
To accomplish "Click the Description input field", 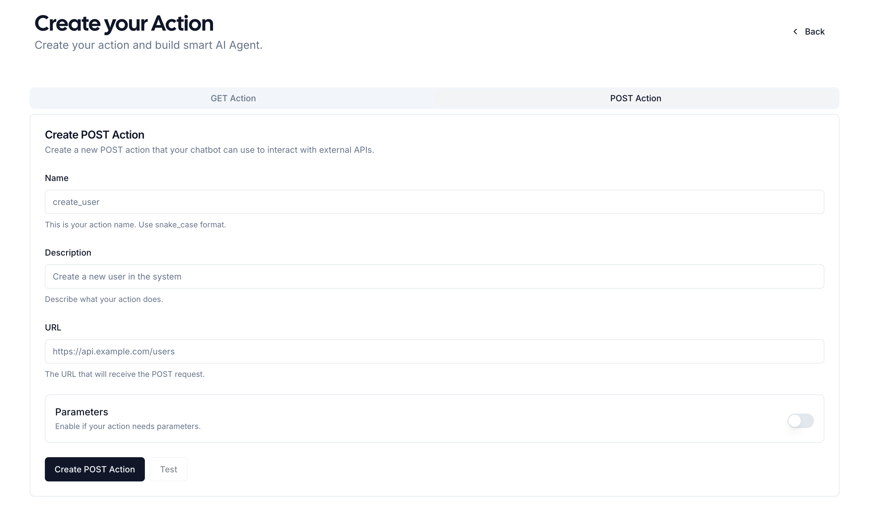I will pyautogui.click(x=434, y=277).
